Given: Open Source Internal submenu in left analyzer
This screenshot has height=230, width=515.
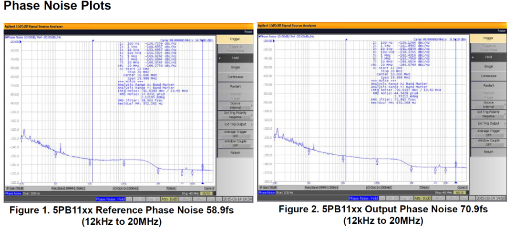Looking at the screenshot, I should click(x=235, y=105).
